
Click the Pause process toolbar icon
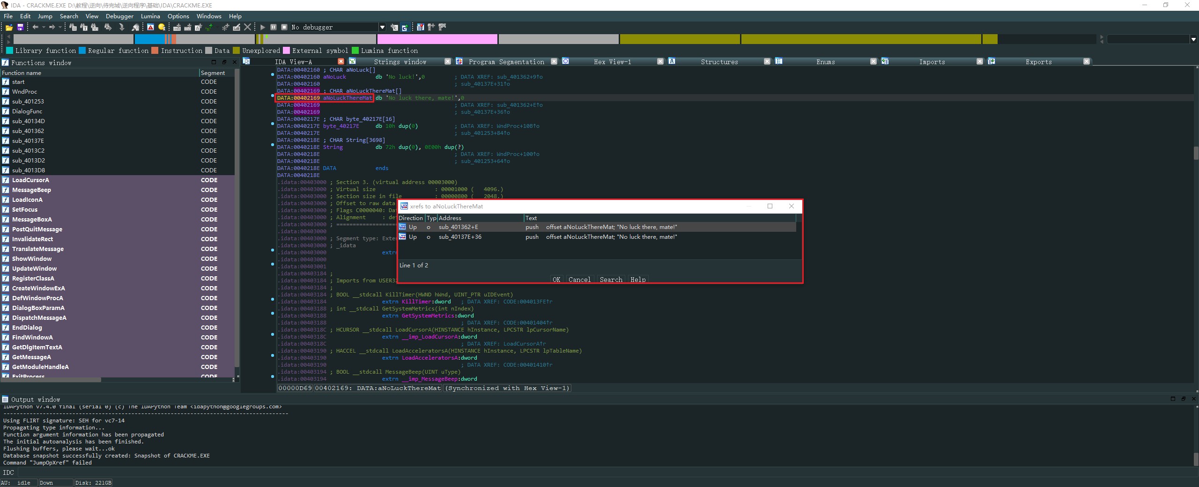274,27
